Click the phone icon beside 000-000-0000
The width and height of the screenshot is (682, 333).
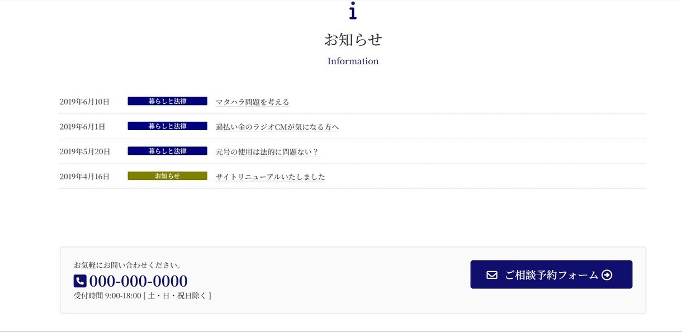coord(80,281)
